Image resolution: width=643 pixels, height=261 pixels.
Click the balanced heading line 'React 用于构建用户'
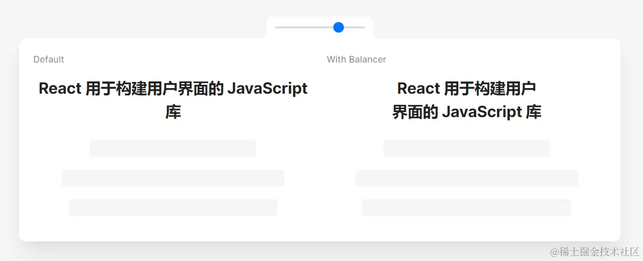[x=467, y=88]
